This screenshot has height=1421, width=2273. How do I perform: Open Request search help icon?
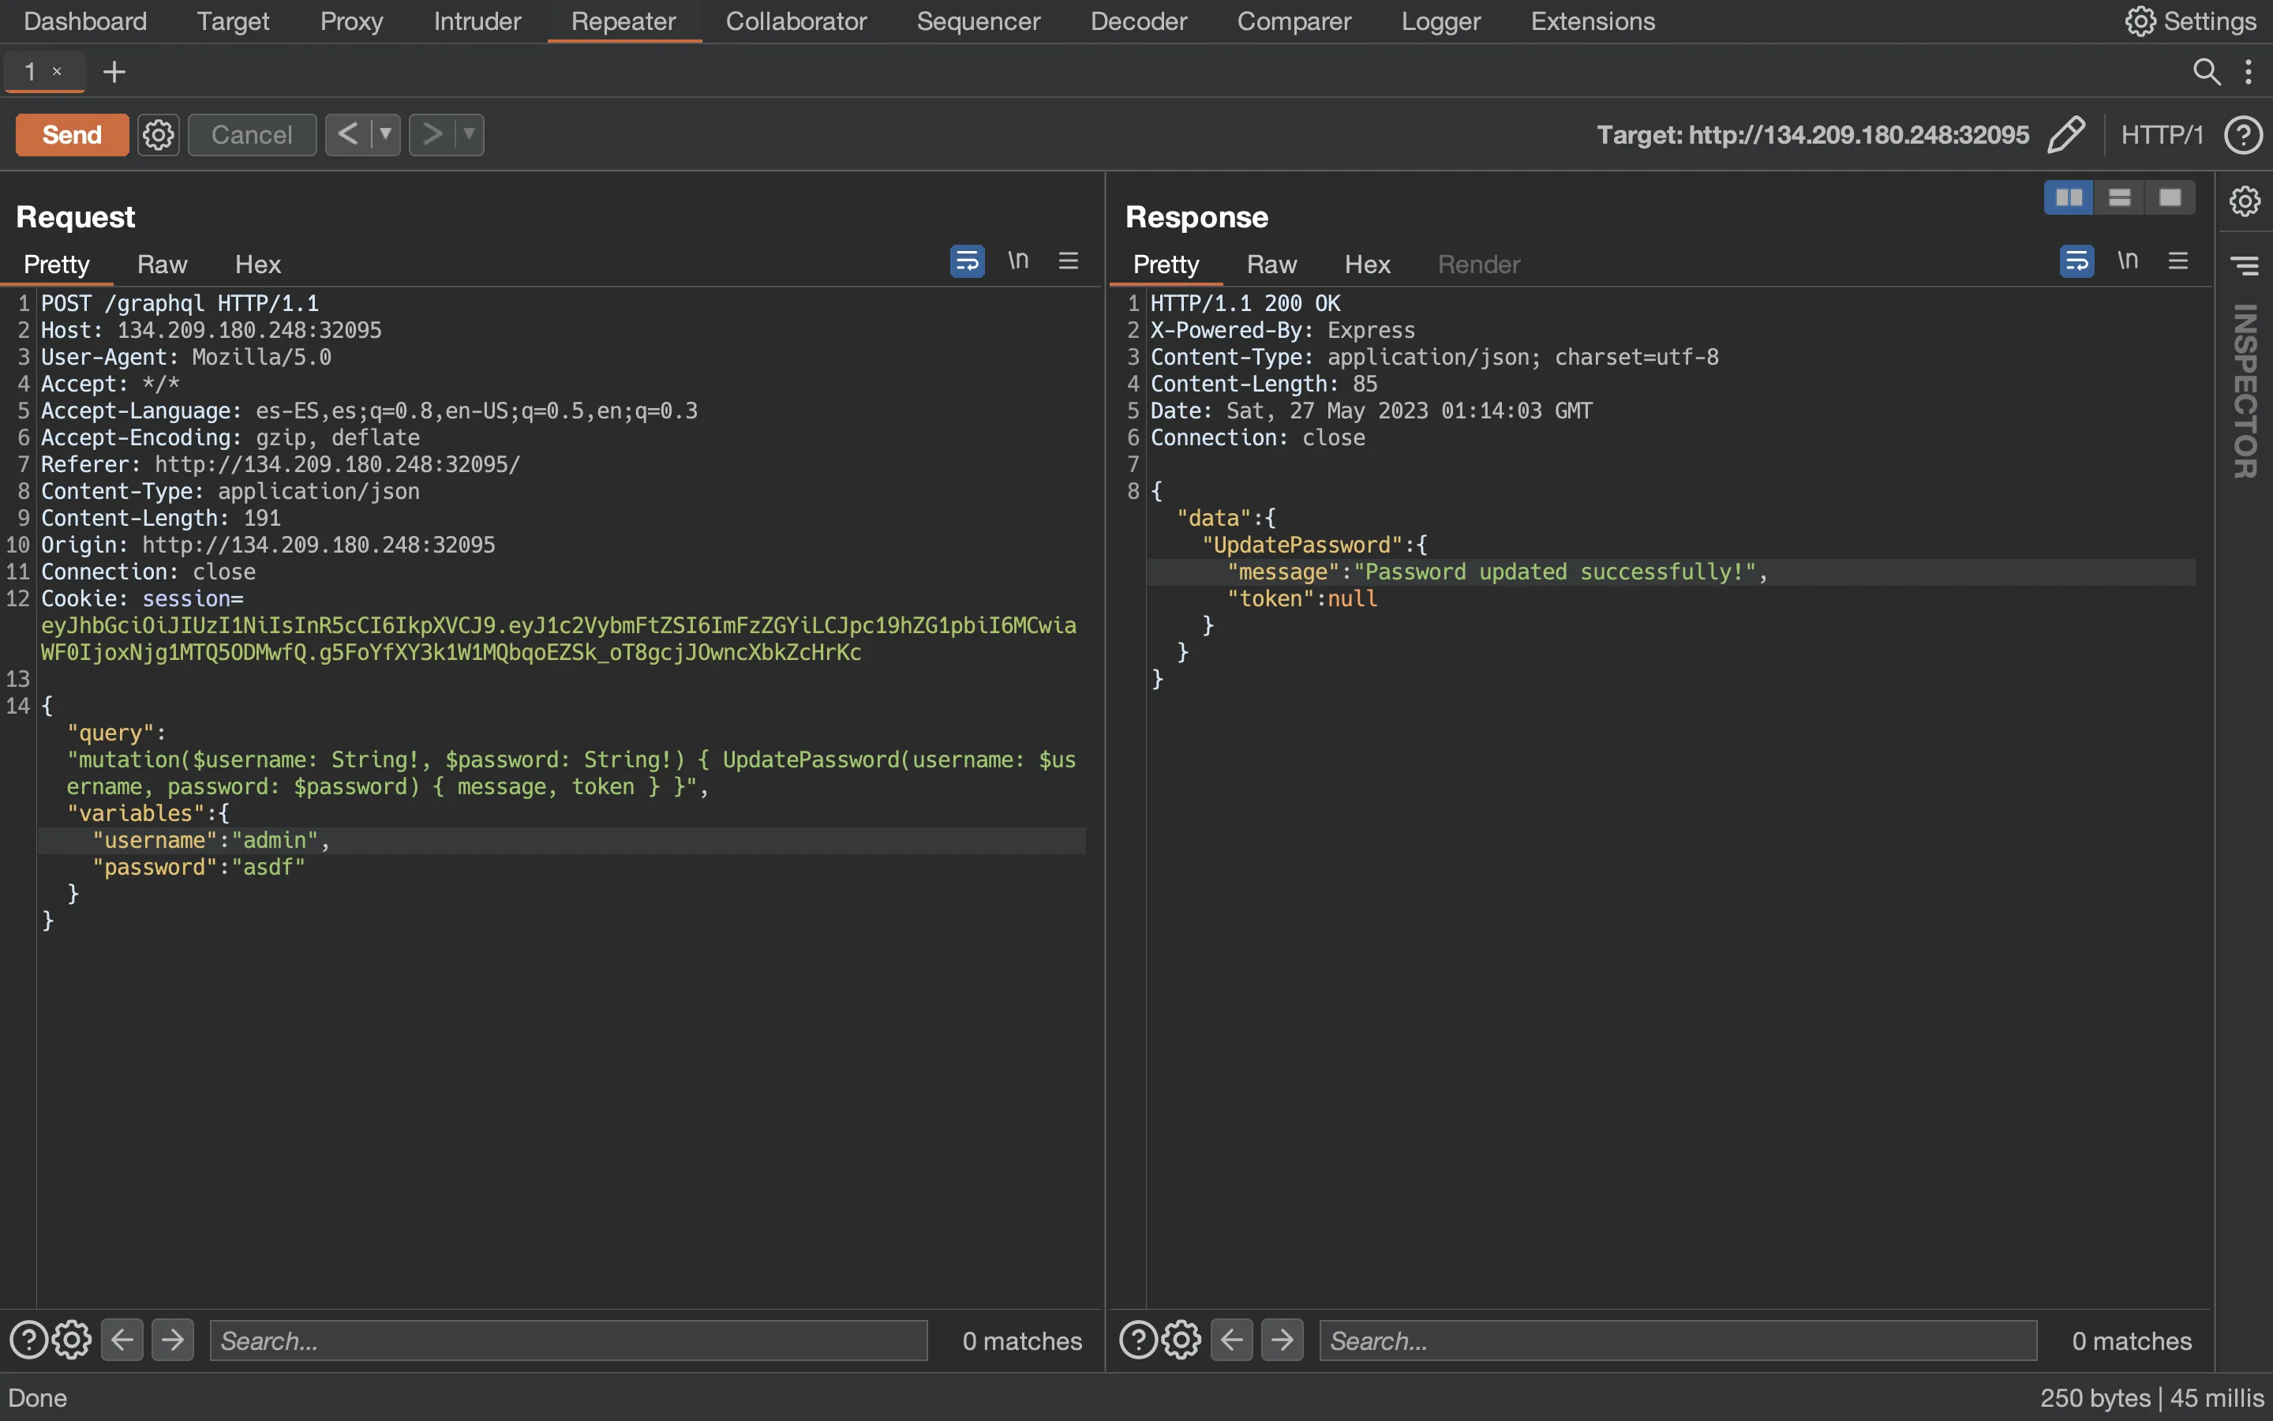[x=28, y=1340]
